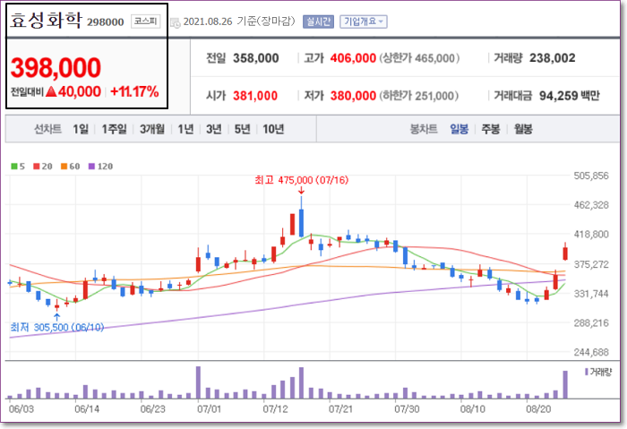The height and width of the screenshot is (429, 627).
Task: Click the 하한가 251,000 text
Action: pos(419,96)
